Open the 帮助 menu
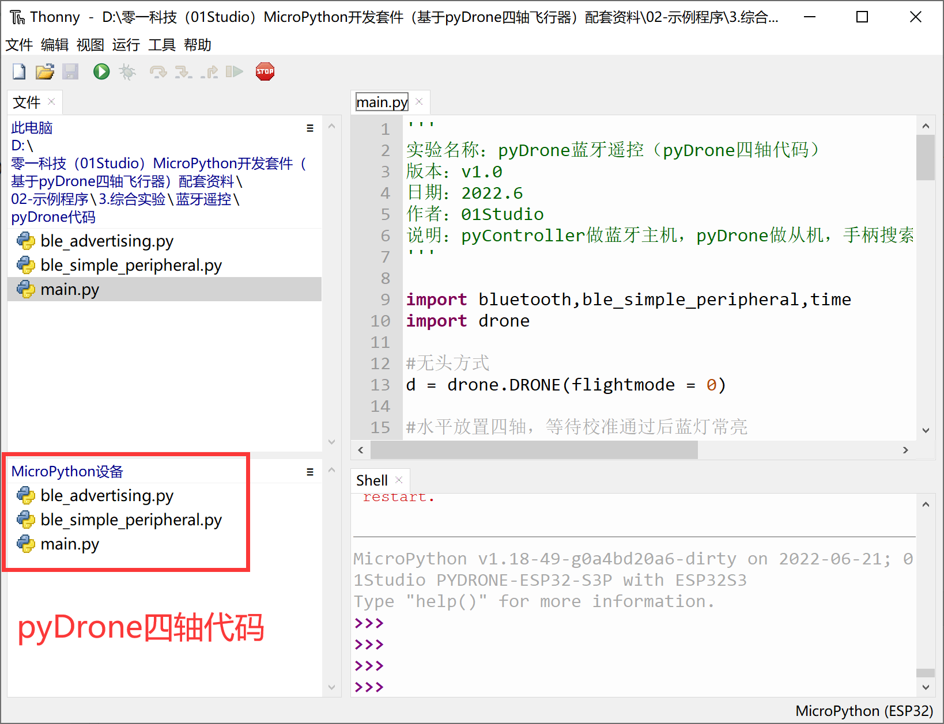Screen dimensions: 944x724 click(198, 44)
